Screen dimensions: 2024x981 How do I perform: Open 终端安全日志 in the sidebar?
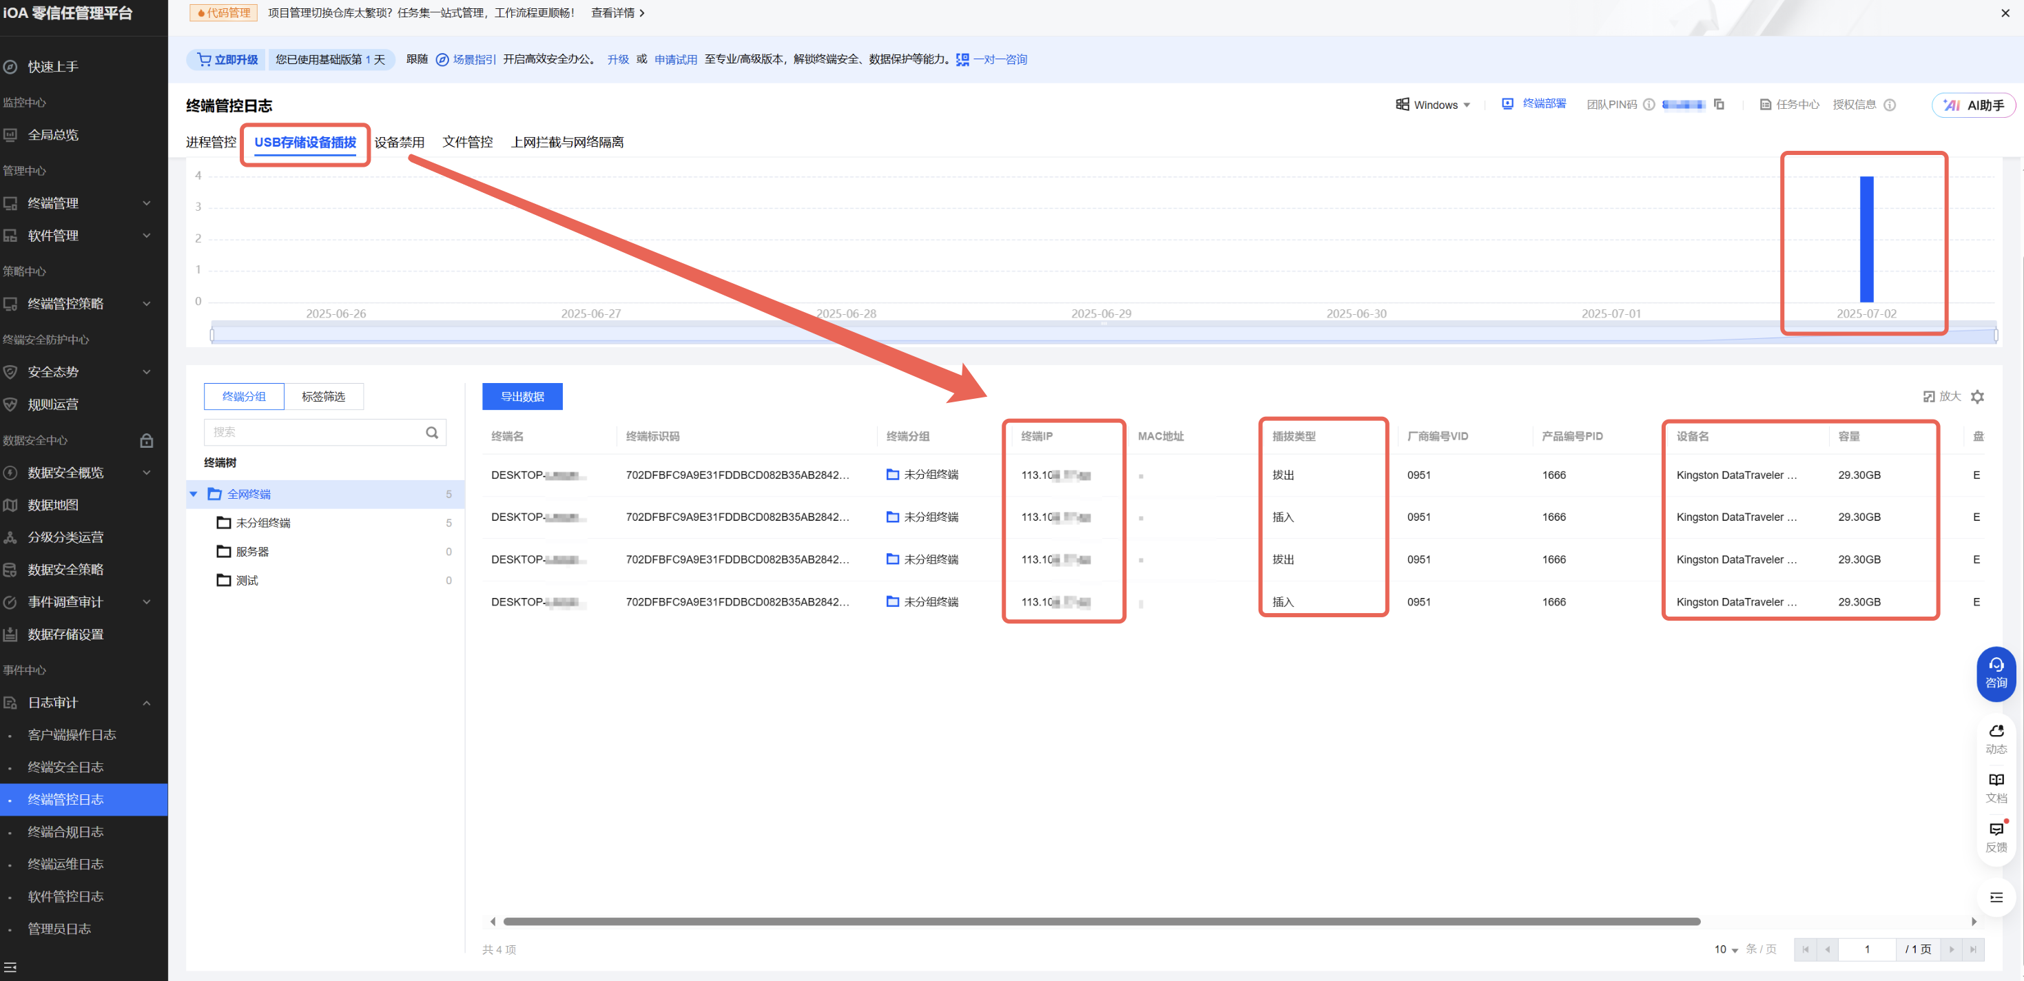click(x=65, y=767)
